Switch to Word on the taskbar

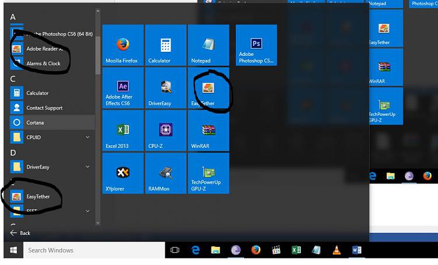tap(357, 250)
